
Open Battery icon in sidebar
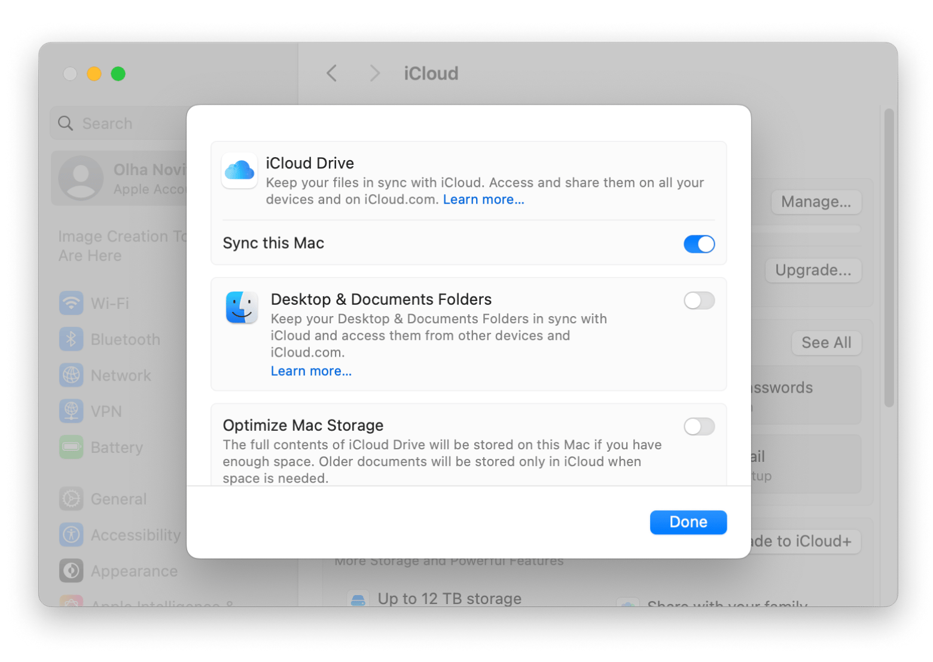click(71, 447)
